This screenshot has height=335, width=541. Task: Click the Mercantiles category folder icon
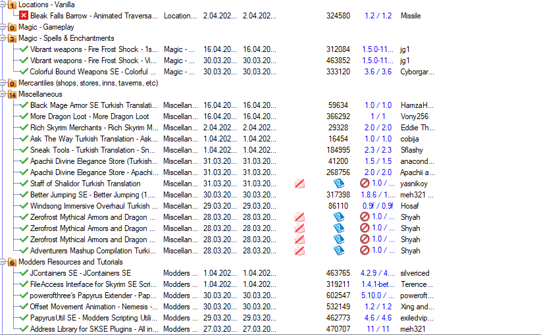tap(12, 83)
